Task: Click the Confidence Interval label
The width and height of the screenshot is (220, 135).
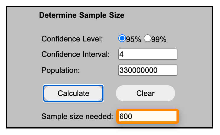Action: (76, 54)
